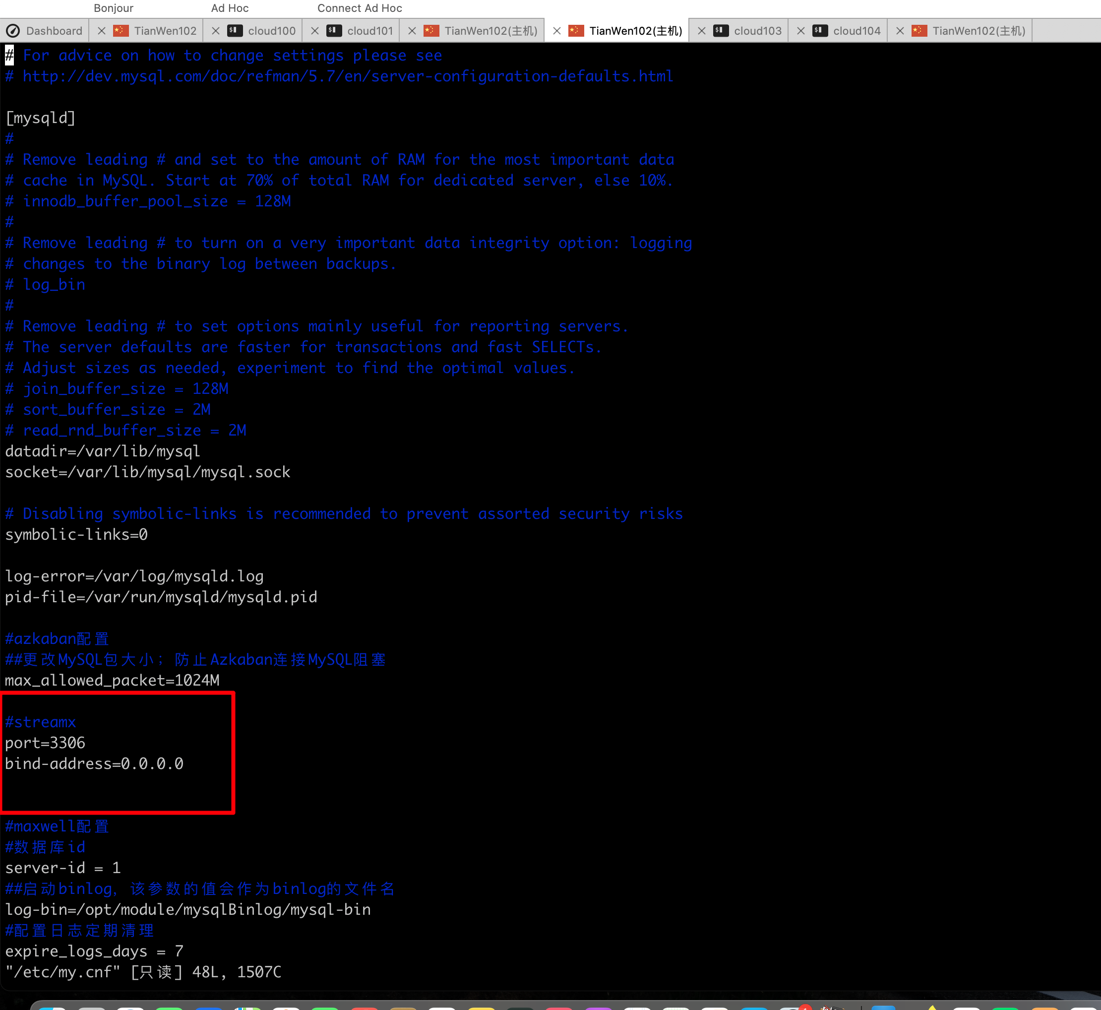Open the Connect Ad Hoc item
The width and height of the screenshot is (1101, 1010).
(x=360, y=8)
